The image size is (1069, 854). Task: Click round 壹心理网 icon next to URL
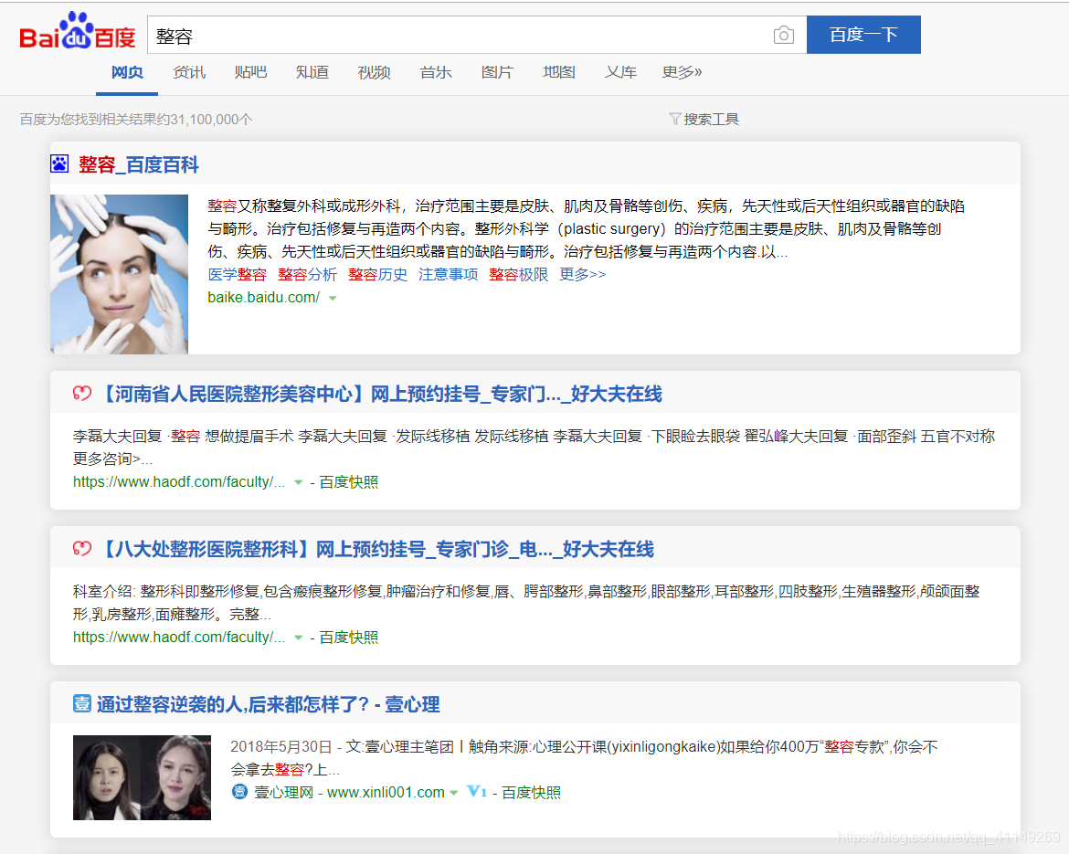click(239, 791)
